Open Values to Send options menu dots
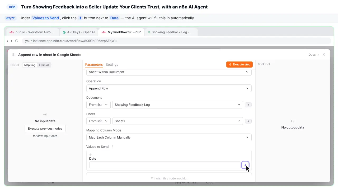 pos(112,147)
